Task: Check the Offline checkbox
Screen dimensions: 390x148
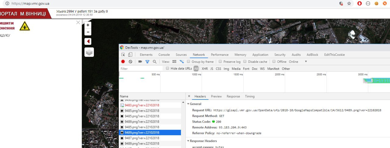Action: click(x=274, y=62)
